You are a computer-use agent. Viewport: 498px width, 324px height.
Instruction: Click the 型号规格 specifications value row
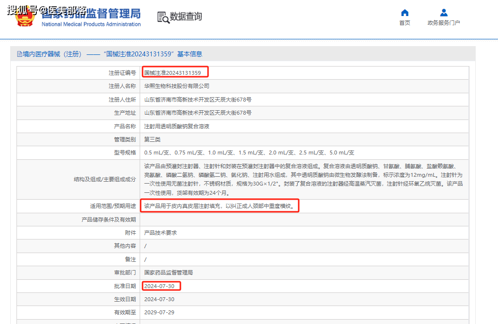click(249, 153)
